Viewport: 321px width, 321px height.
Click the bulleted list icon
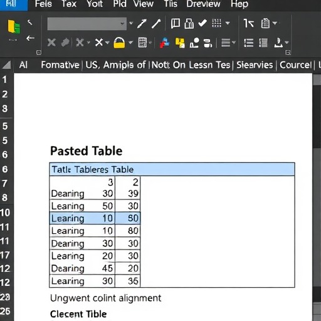click(249, 43)
